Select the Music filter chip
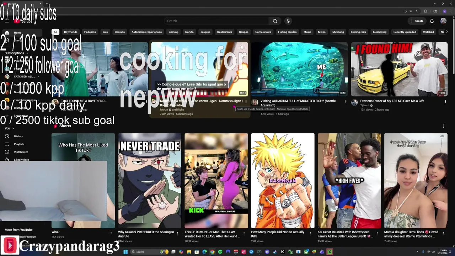Screen dimensions: 455x256 [x=307, y=32]
